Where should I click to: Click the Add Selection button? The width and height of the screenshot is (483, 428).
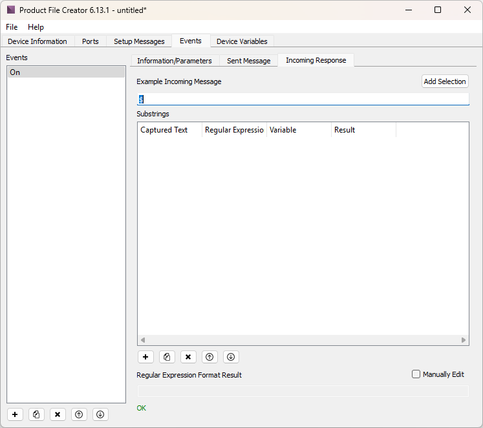(x=444, y=81)
